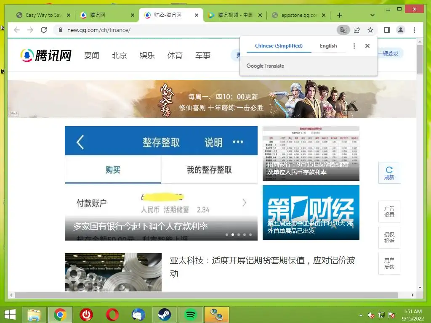Open 用户反馈 side button
Viewport: 431px width, 323px height.
click(x=389, y=264)
